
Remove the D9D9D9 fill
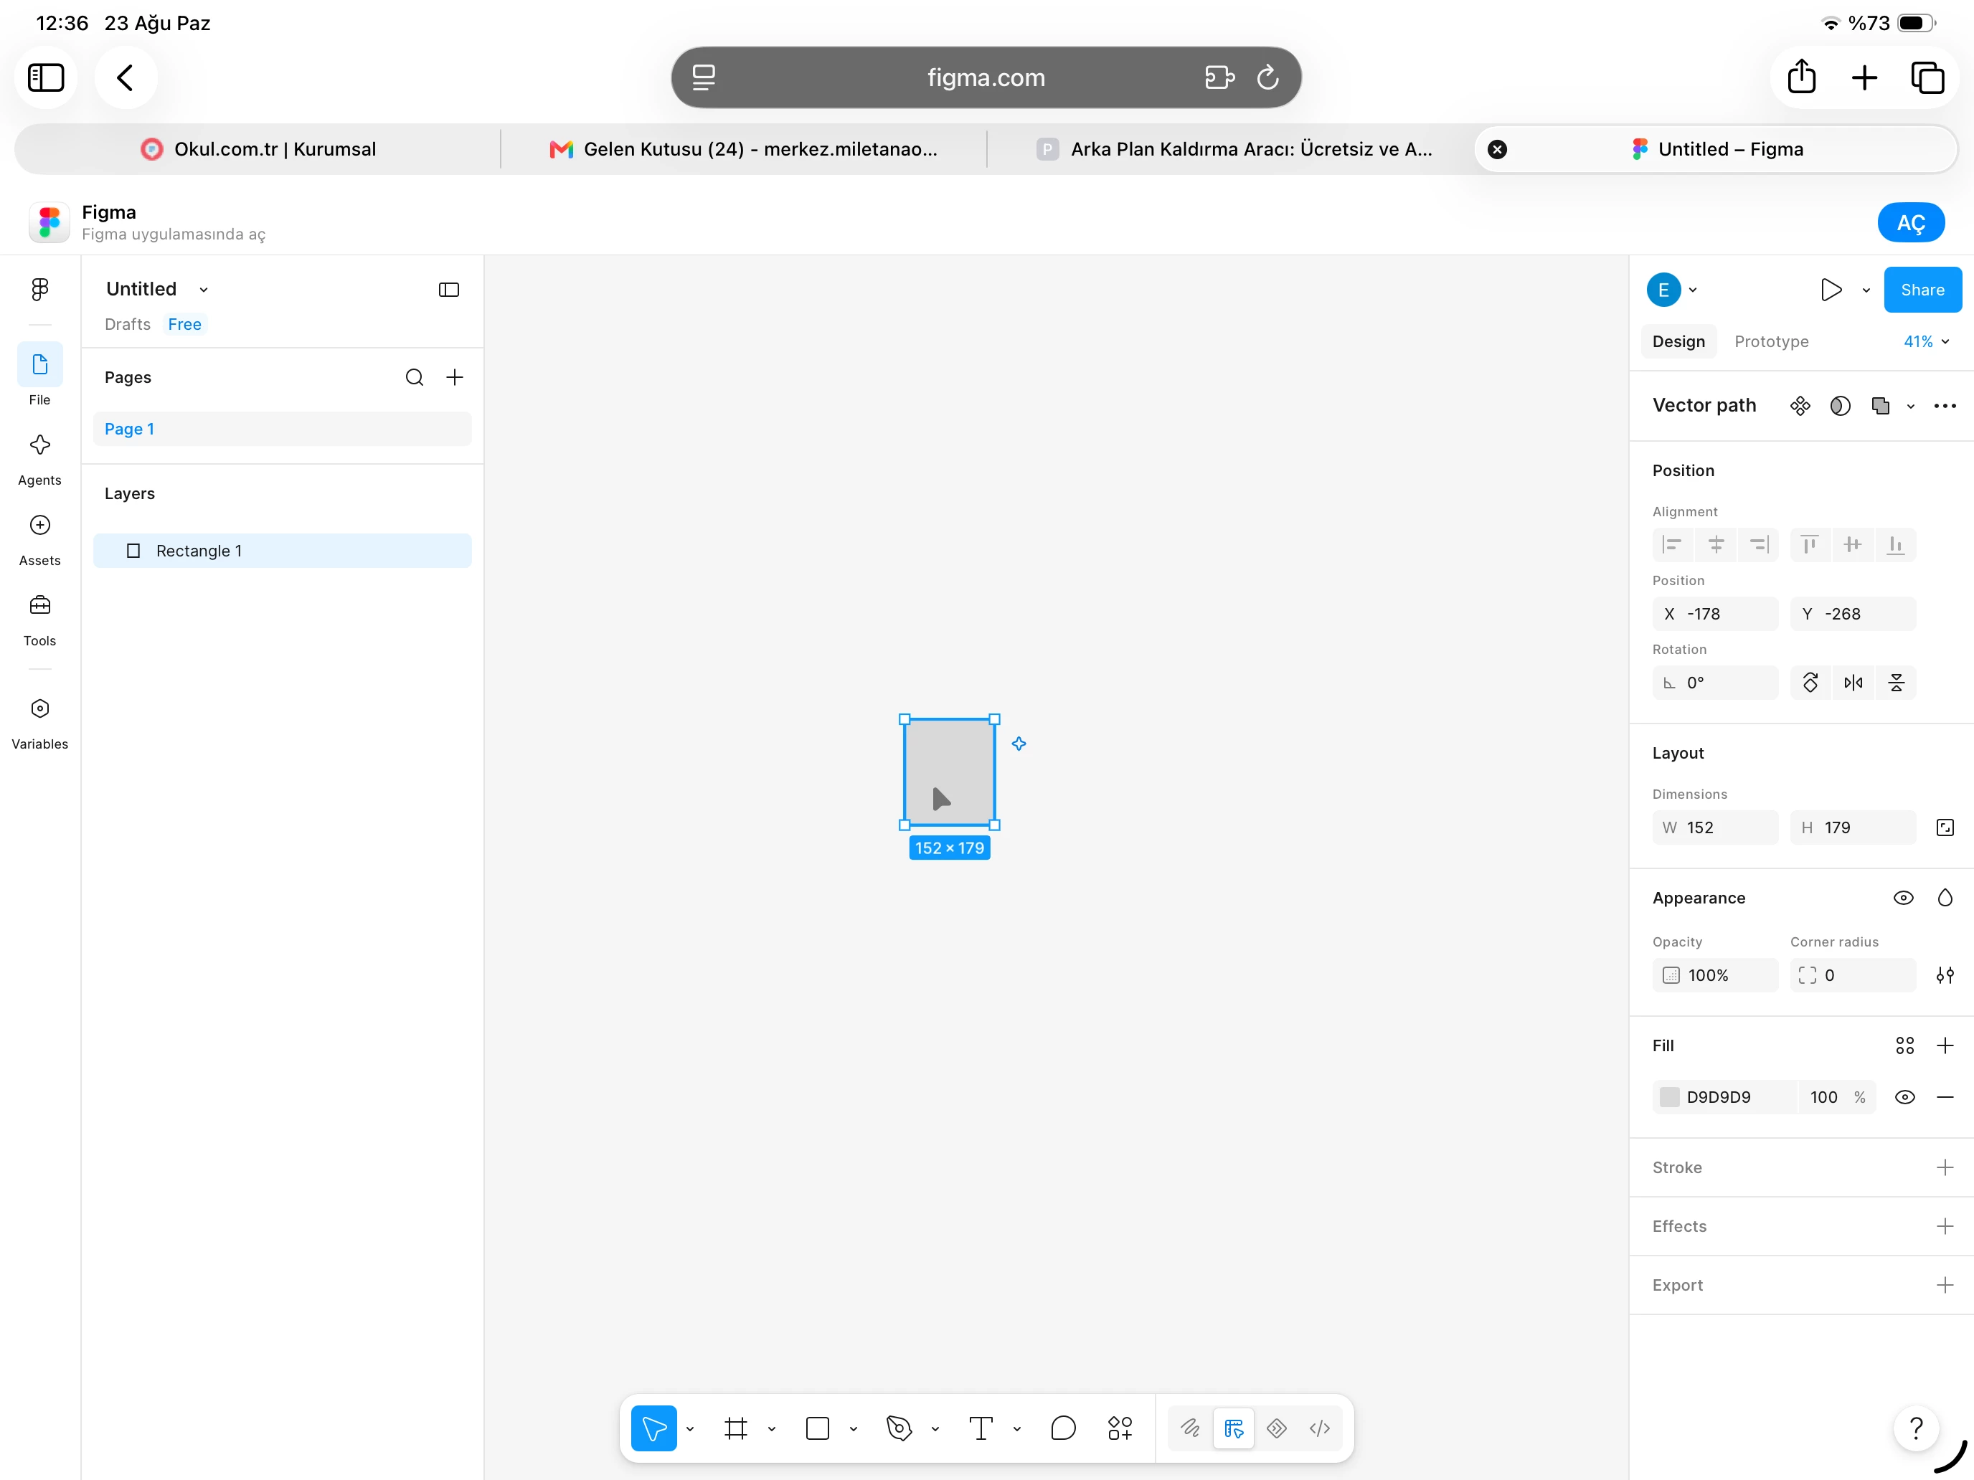[x=1945, y=1097]
